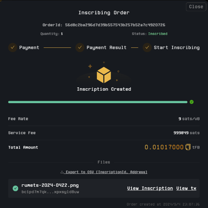Open the View tx link
Viewport: 208px width, 208px height.
pos(186,188)
